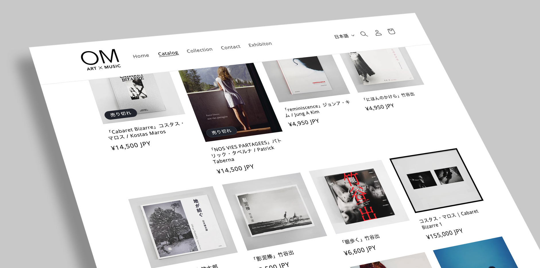Click the 売り切れ badge on Nos Vies Partagées

(x=221, y=132)
